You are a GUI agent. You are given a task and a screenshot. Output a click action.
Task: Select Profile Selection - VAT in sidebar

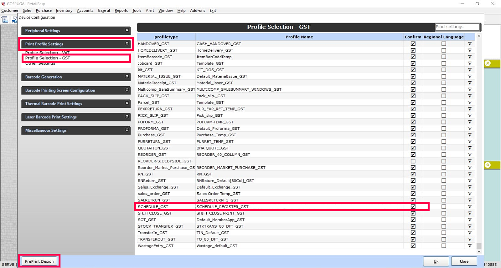(x=48, y=53)
